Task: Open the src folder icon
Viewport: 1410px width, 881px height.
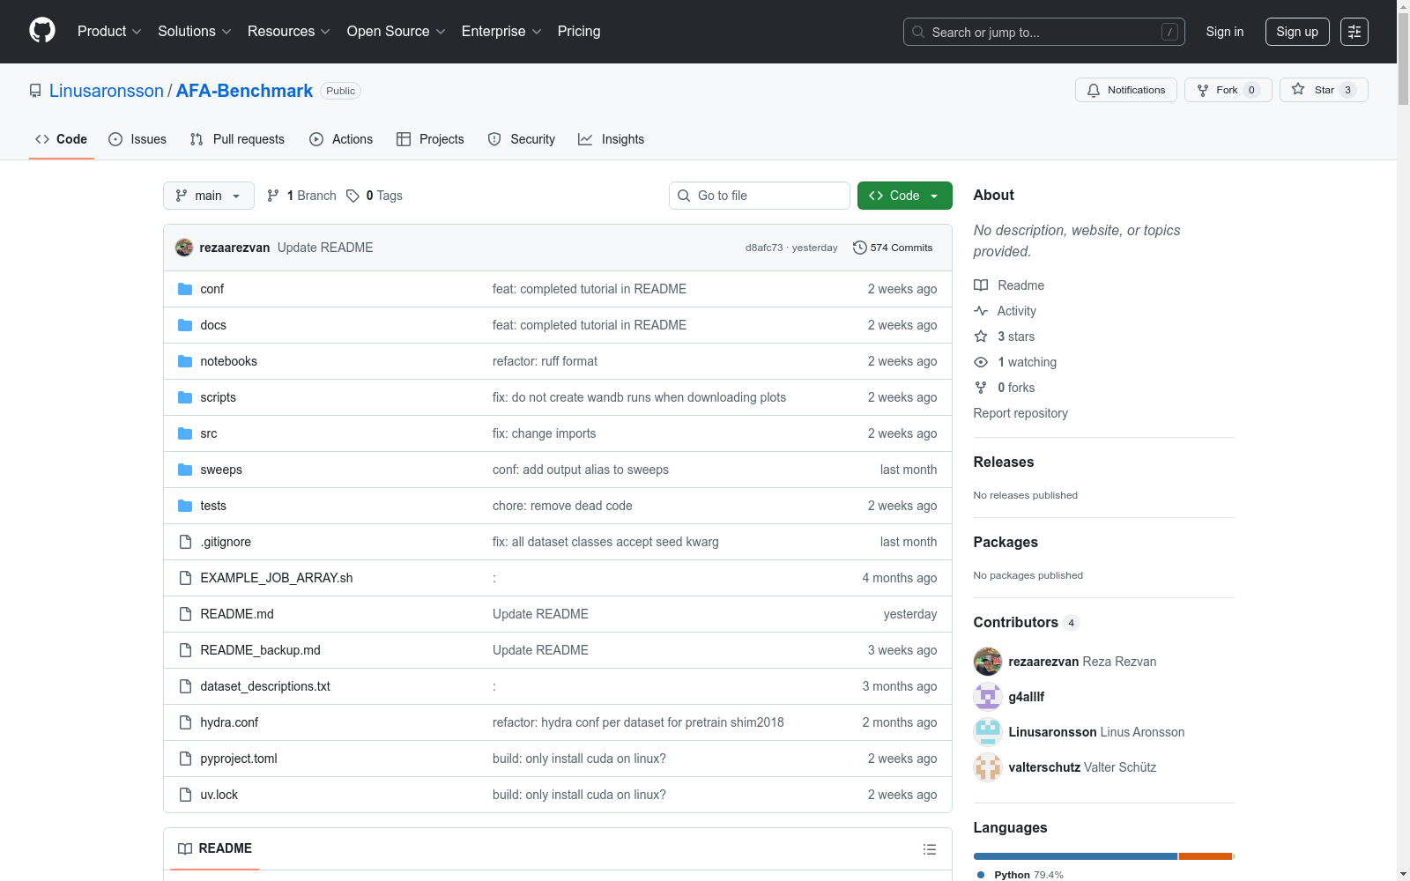Action: tap(185, 433)
